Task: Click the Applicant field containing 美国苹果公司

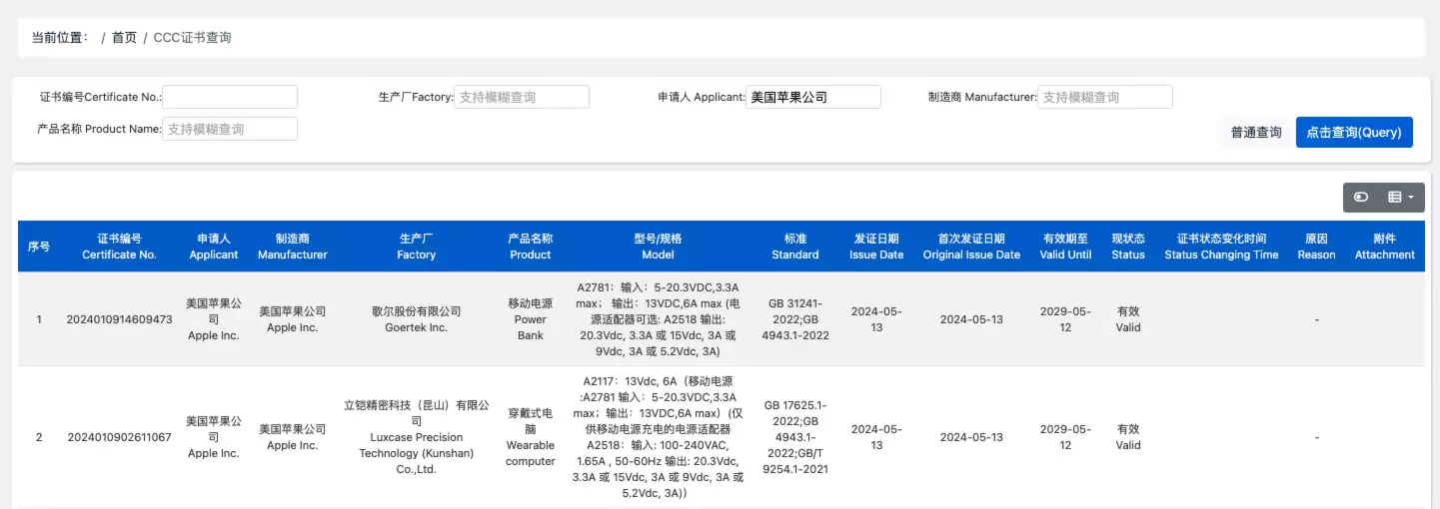Action: 813,97
